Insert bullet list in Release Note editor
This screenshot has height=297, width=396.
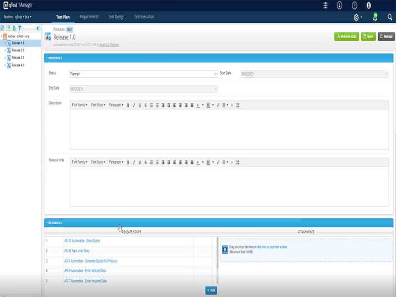click(151, 162)
